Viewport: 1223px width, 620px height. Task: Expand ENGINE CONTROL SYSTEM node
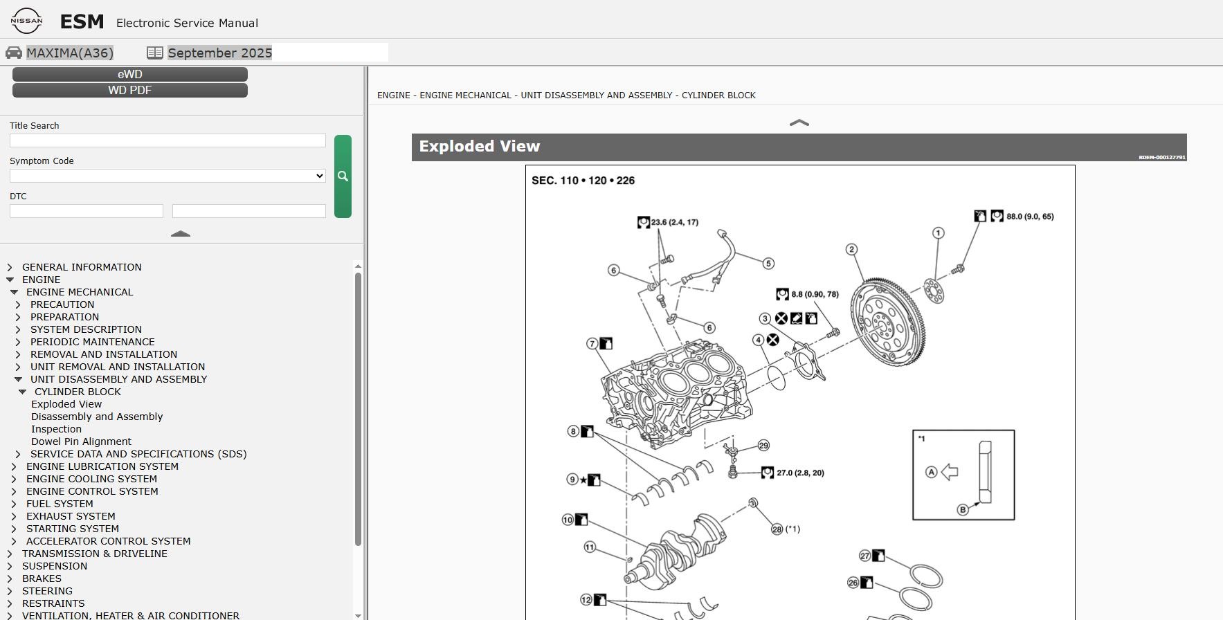14,491
